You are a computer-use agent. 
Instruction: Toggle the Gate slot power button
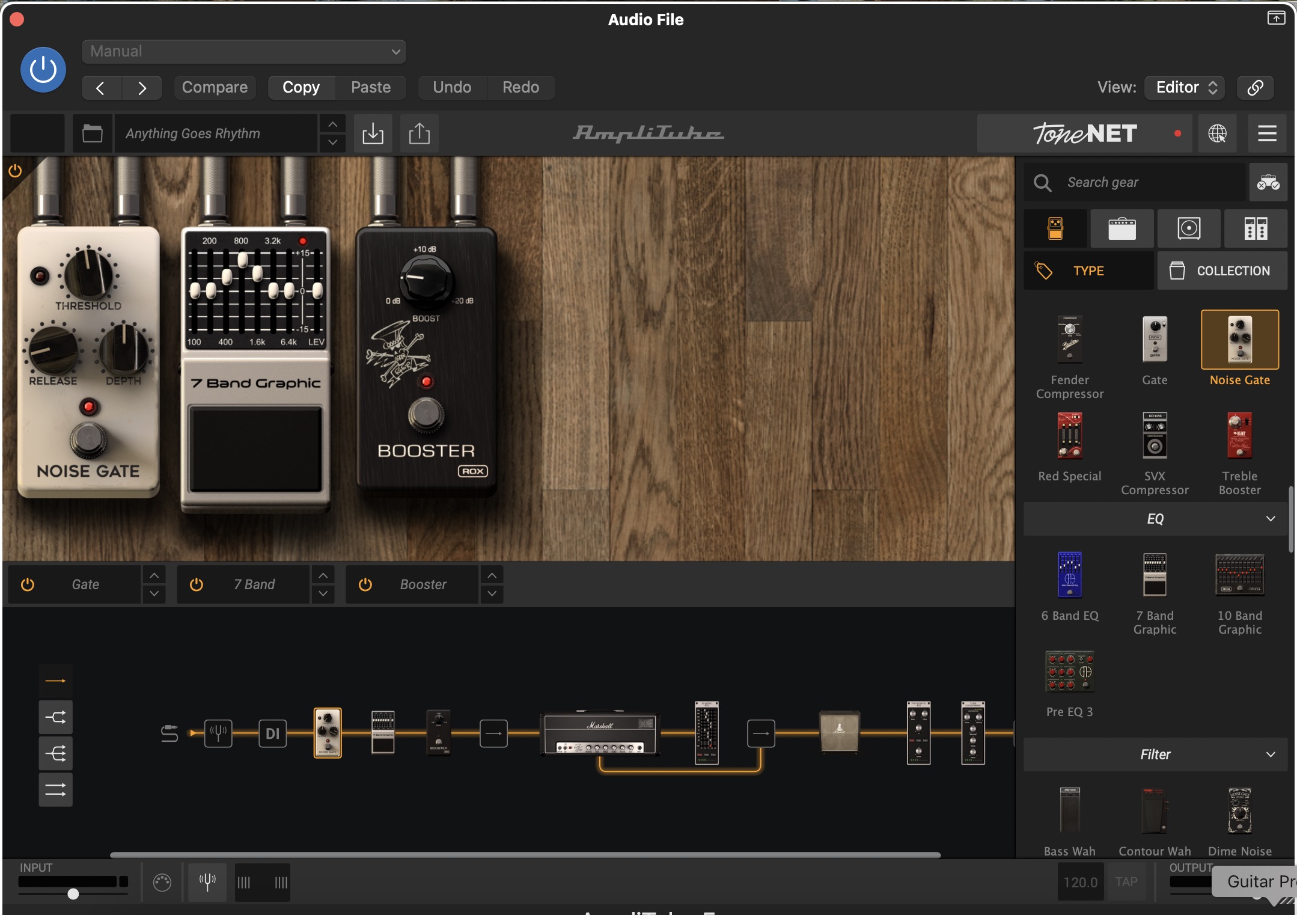[x=28, y=584]
